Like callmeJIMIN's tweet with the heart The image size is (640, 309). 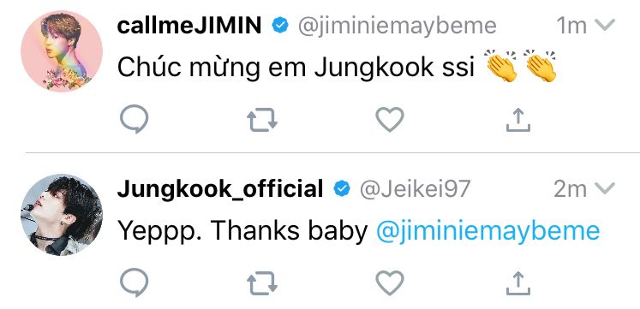tap(390, 120)
